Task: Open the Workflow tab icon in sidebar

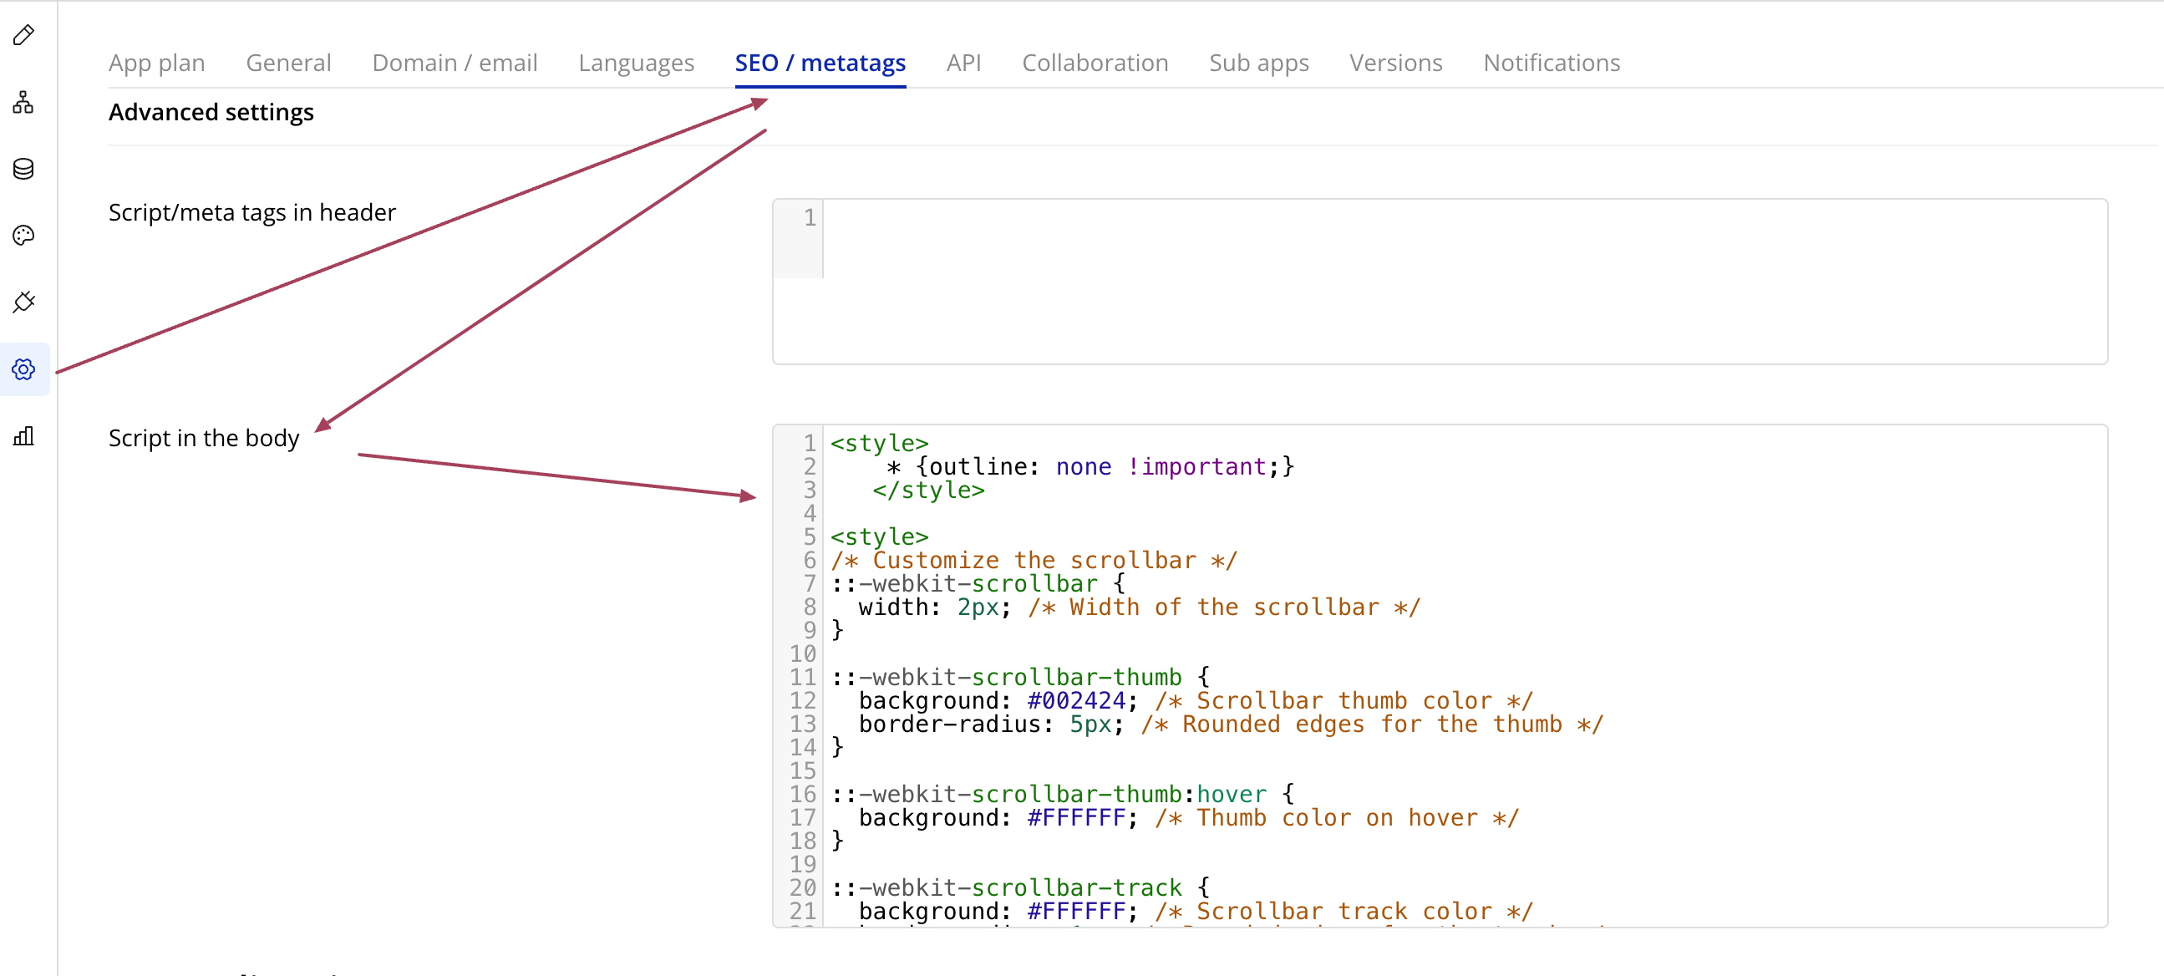Action: coord(23,103)
